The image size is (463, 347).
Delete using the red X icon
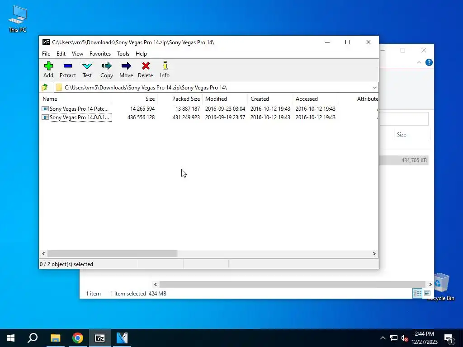tap(146, 66)
